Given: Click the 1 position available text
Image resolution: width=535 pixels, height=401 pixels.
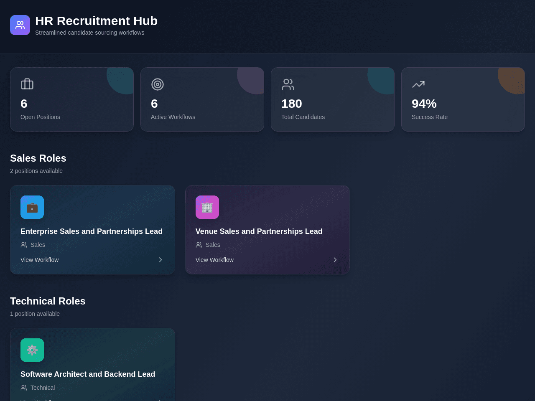Looking at the screenshot, I should coord(35,314).
